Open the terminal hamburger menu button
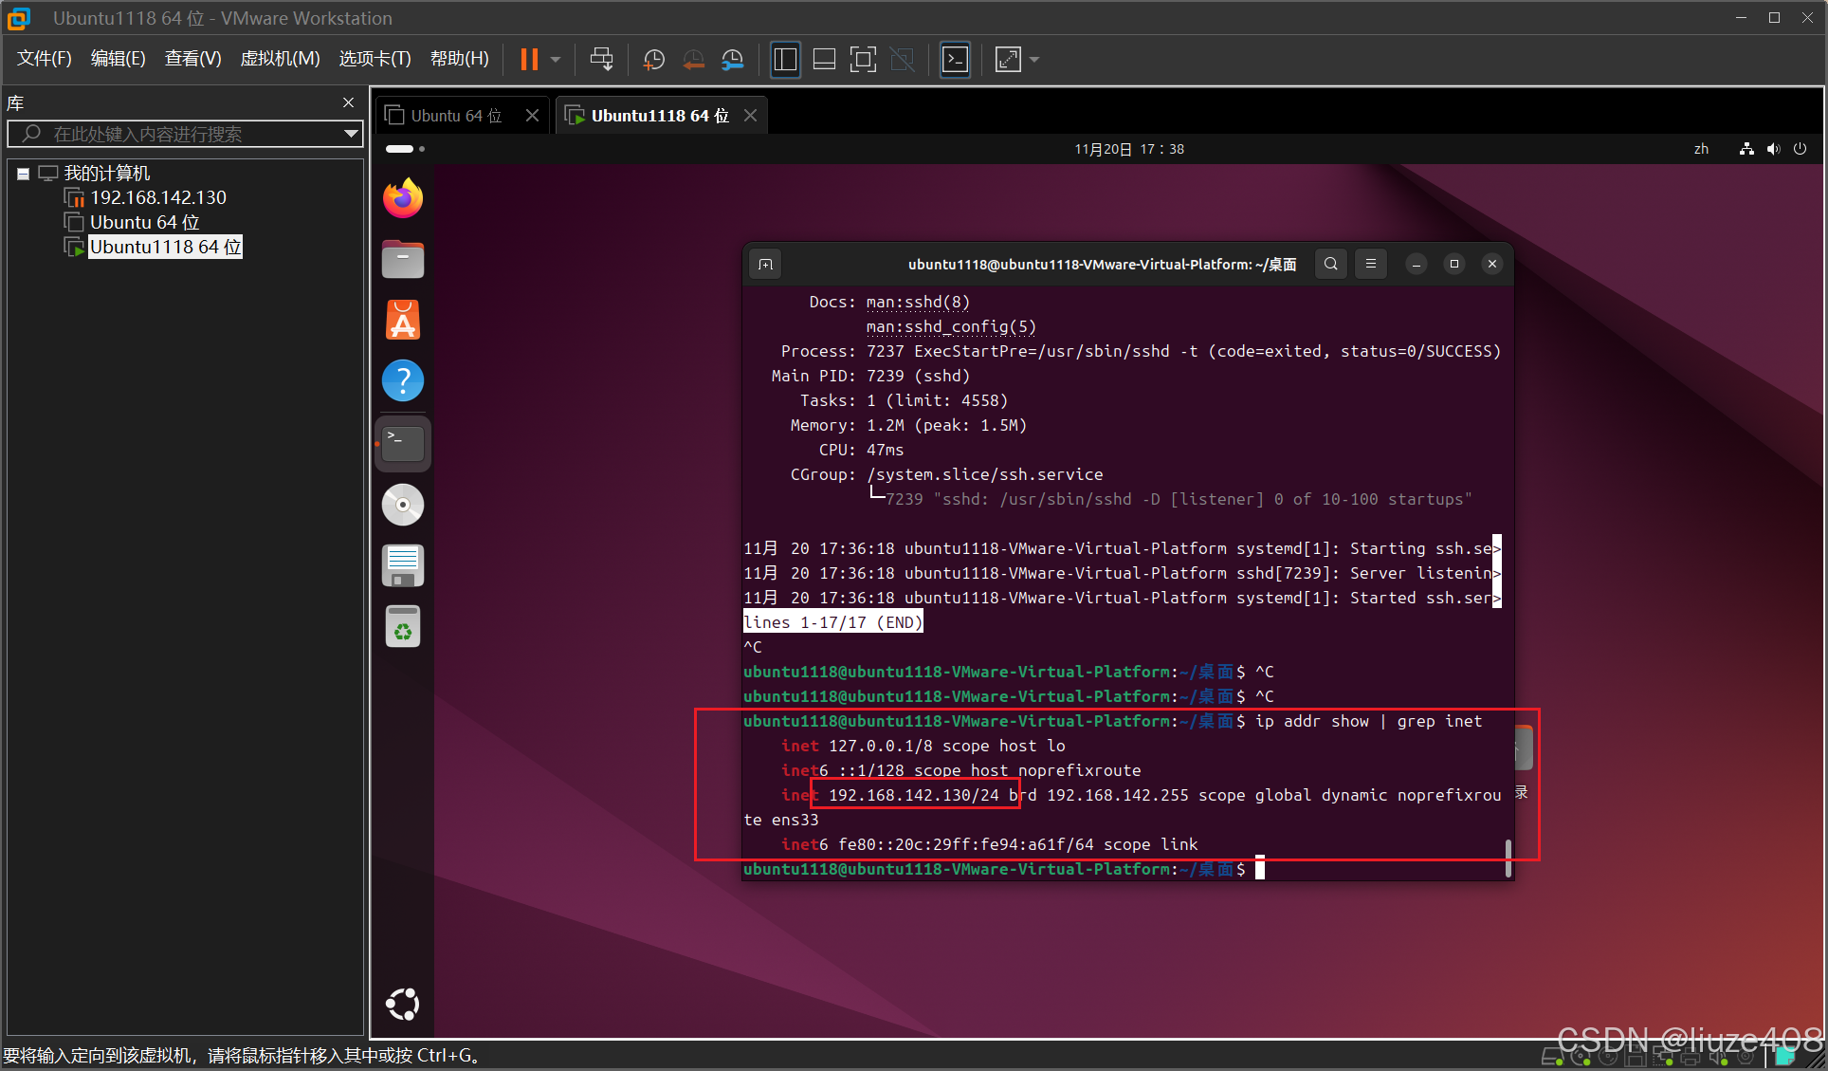Image resolution: width=1828 pixels, height=1071 pixels. point(1371,264)
